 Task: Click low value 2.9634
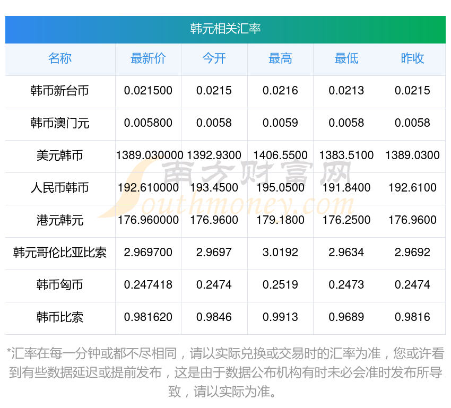point(346,253)
